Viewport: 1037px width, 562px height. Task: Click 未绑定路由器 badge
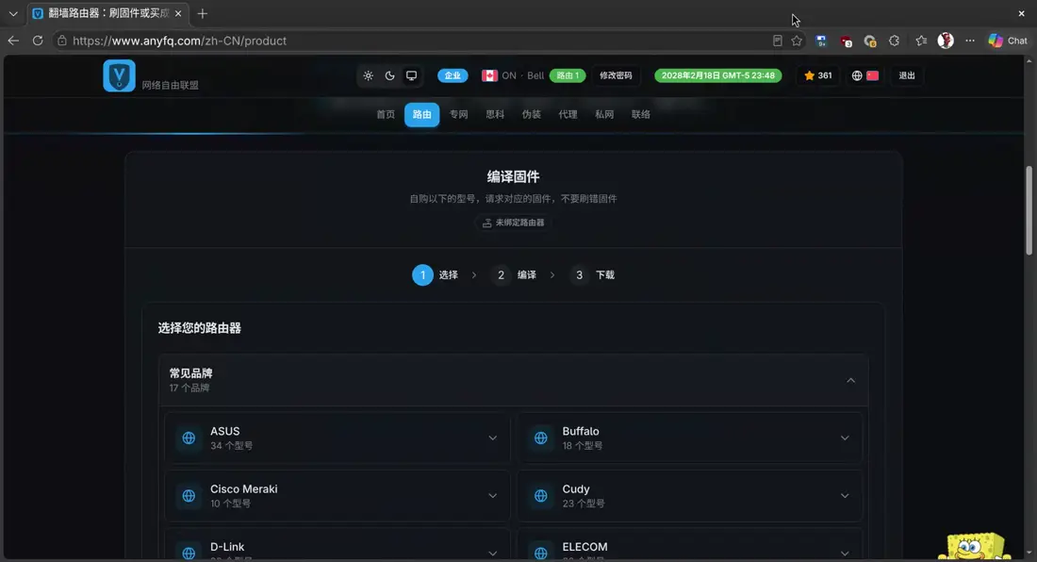click(513, 223)
